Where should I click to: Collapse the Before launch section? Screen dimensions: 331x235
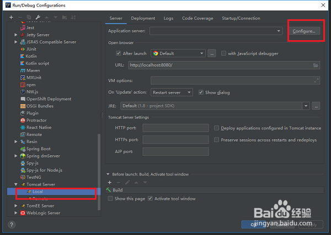tap(108, 174)
